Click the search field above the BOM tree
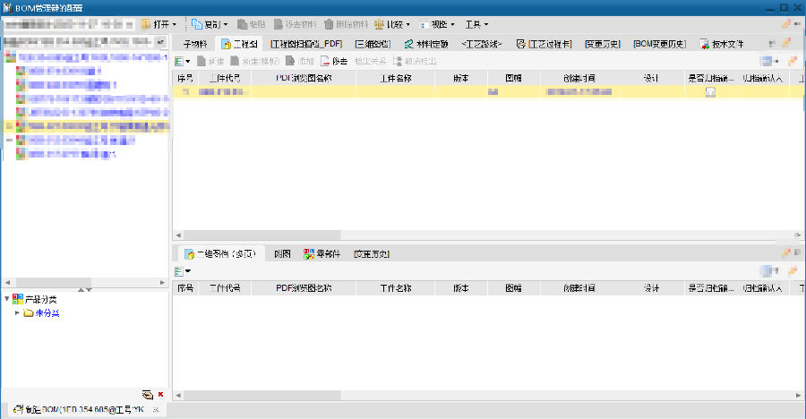806x419 pixels. click(79, 42)
